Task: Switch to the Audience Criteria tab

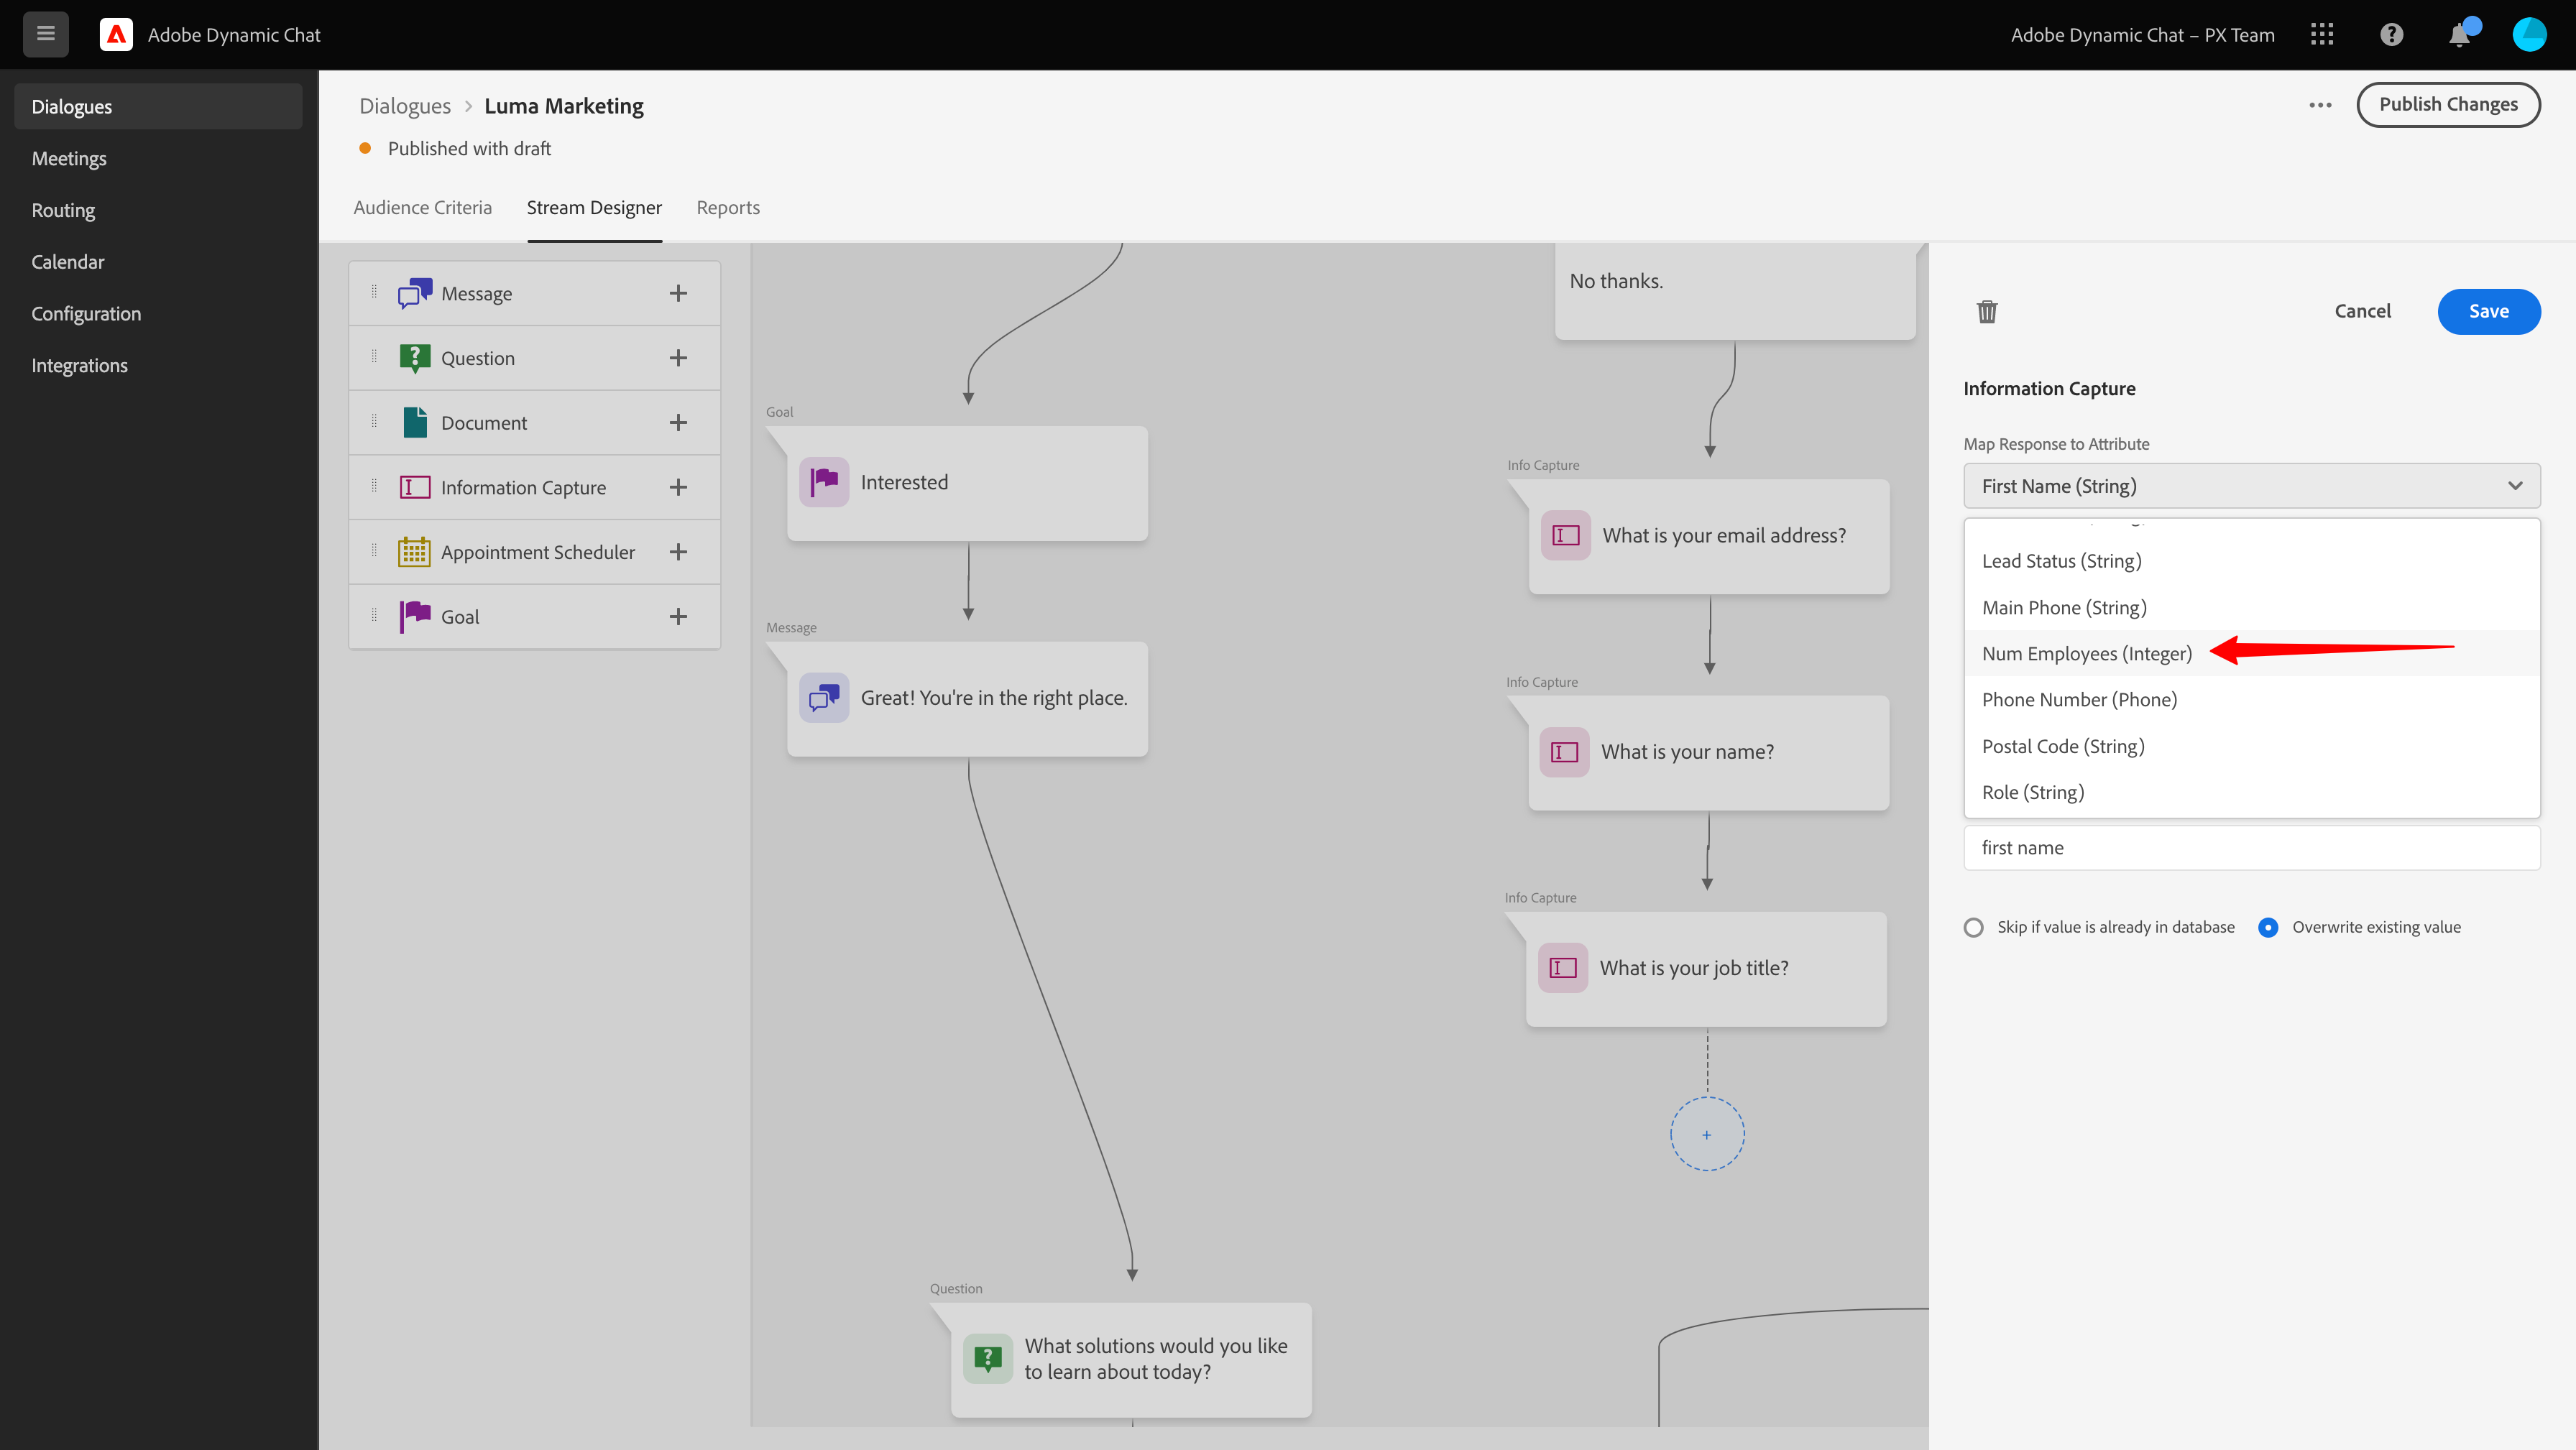Action: [421, 207]
